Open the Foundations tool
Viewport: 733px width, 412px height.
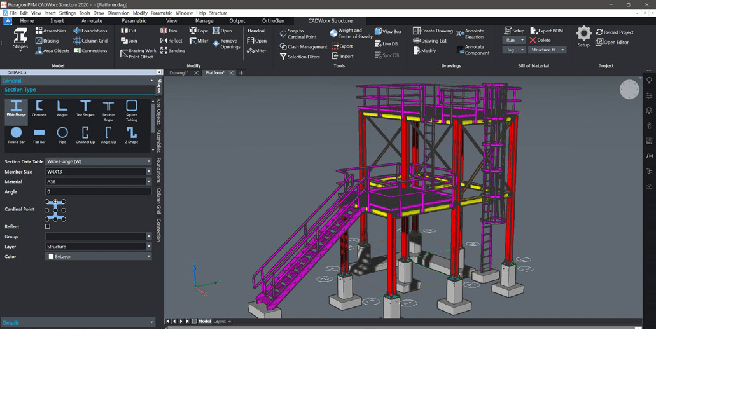point(90,31)
